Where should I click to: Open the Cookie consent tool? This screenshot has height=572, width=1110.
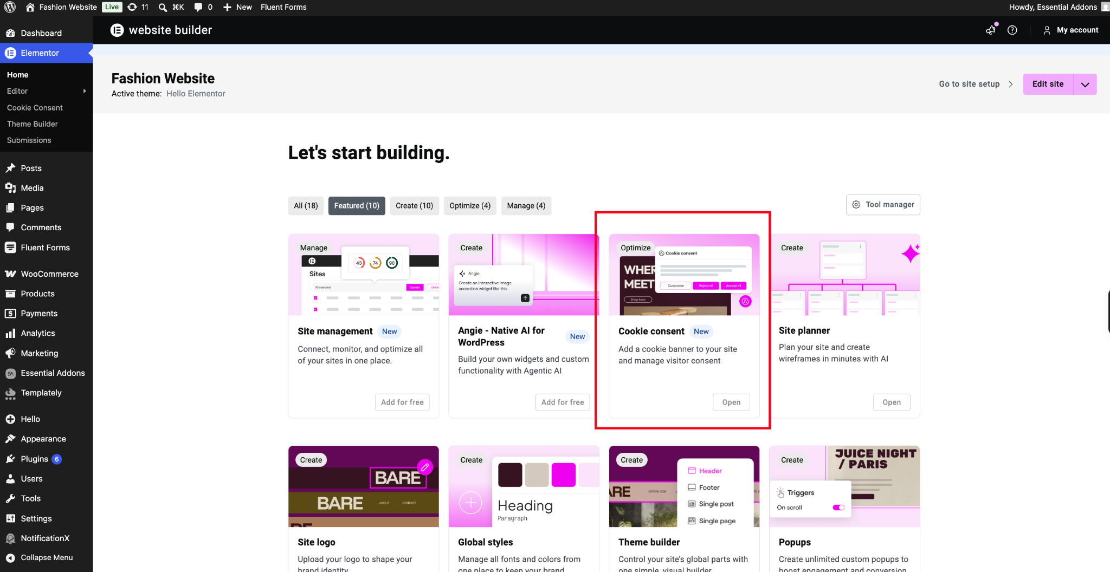tap(731, 402)
